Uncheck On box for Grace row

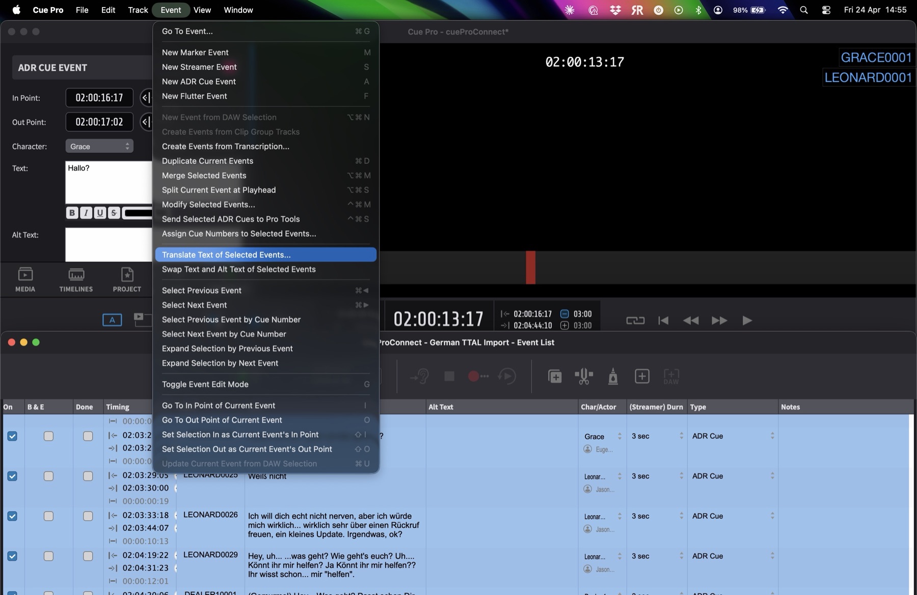click(x=12, y=436)
